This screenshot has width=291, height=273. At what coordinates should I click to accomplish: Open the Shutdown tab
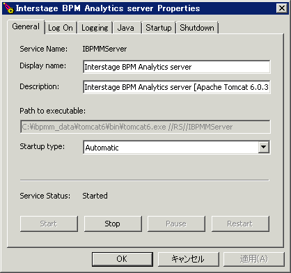pos(197,28)
